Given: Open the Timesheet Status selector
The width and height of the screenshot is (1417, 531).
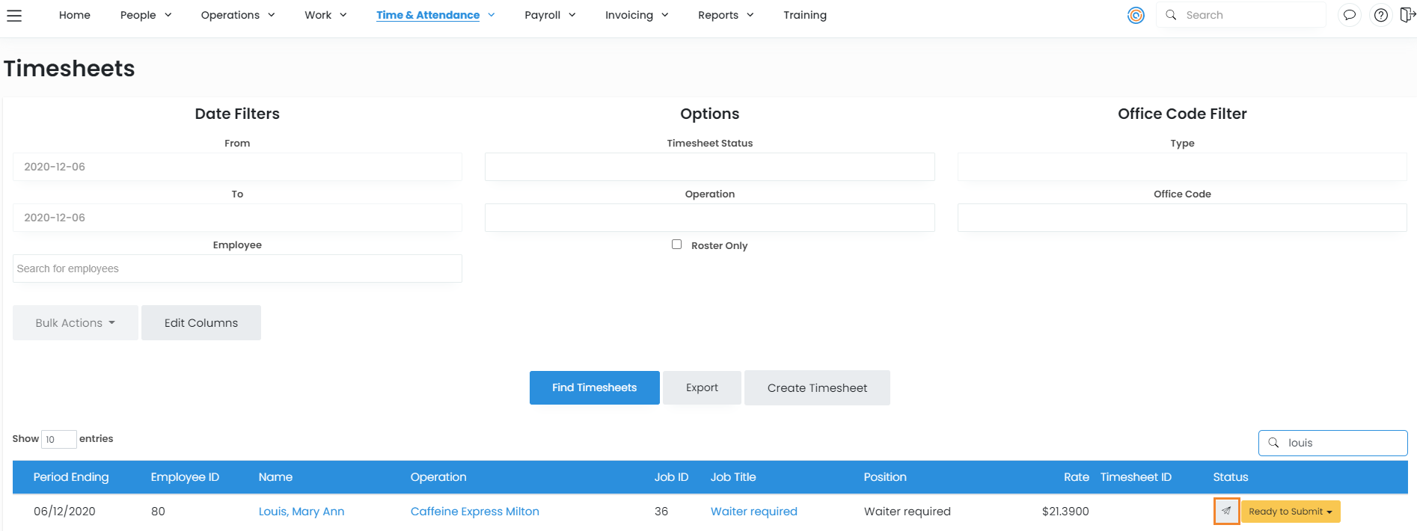Looking at the screenshot, I should pos(709,167).
